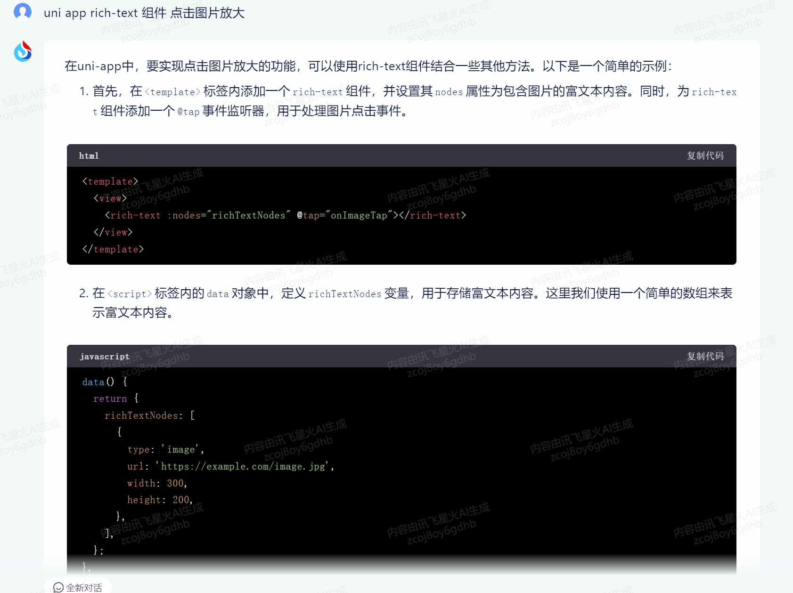Click the richTextNodes: [ code line
793x593 pixels.
(150, 415)
